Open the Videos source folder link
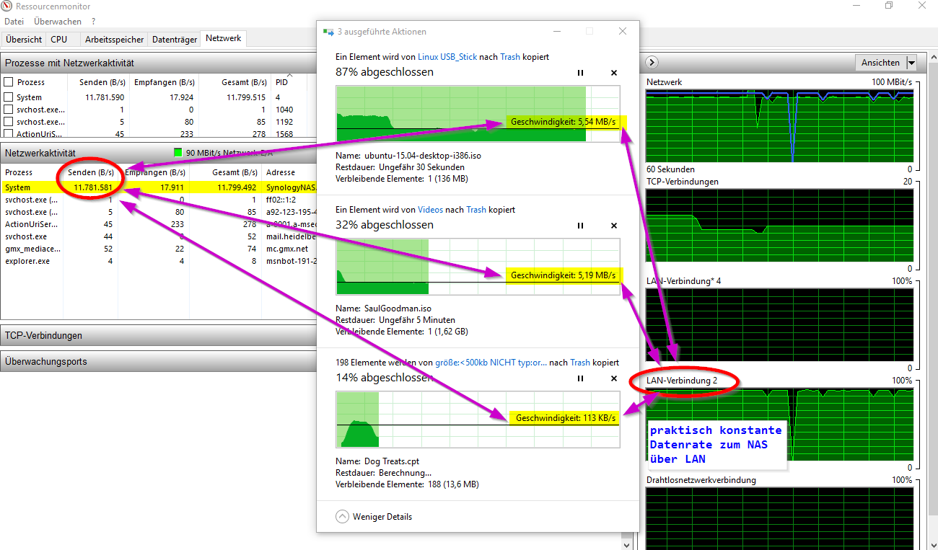This screenshot has width=938, height=550. [x=430, y=209]
